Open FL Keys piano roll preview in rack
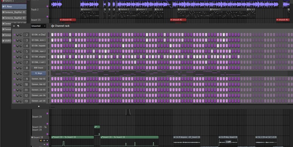The width and height of the screenshot is (293, 147). tap(145, 73)
